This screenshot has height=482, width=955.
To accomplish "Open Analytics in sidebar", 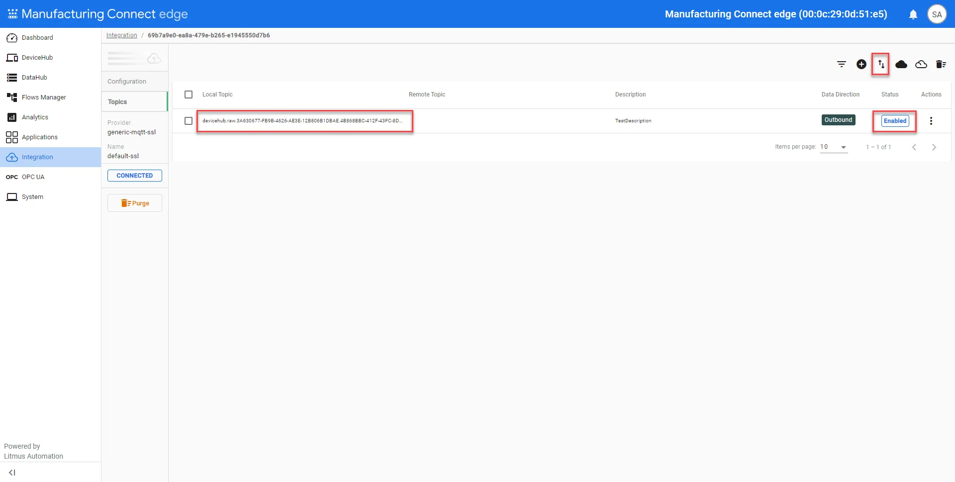I will (x=50, y=117).
